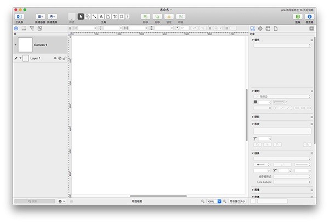The height and width of the screenshot is (223, 329).
Task: Toggle the lock icon on Layer 1
Action: 64,58
